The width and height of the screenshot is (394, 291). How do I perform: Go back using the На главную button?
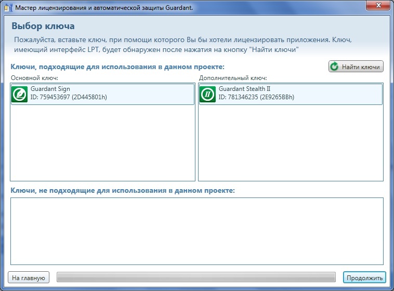(x=29, y=277)
